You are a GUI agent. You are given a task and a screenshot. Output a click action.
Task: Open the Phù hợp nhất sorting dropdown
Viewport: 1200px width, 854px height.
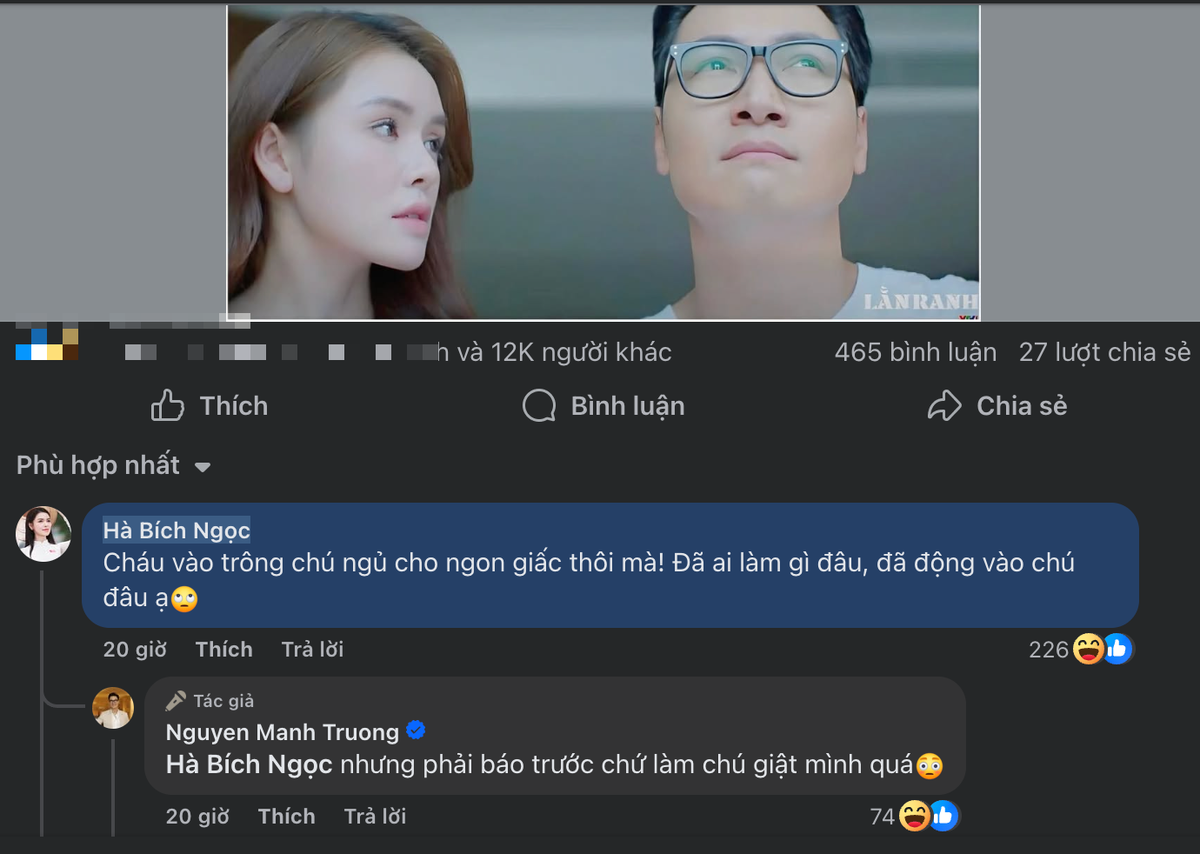click(x=100, y=464)
